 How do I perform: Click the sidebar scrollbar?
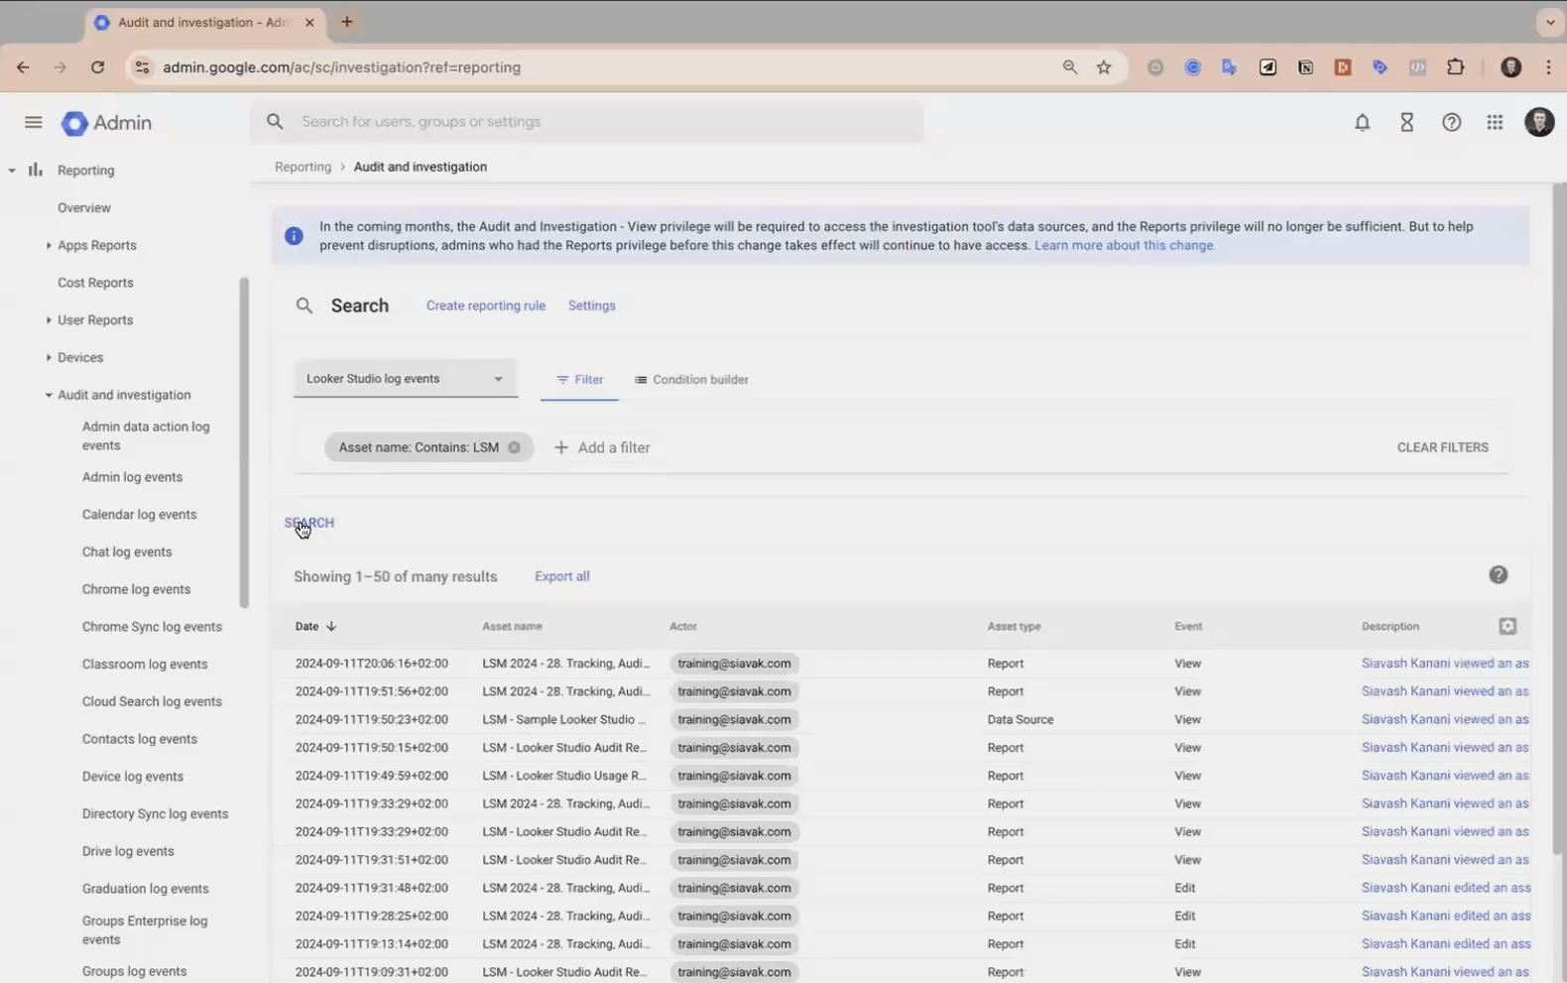point(244,442)
